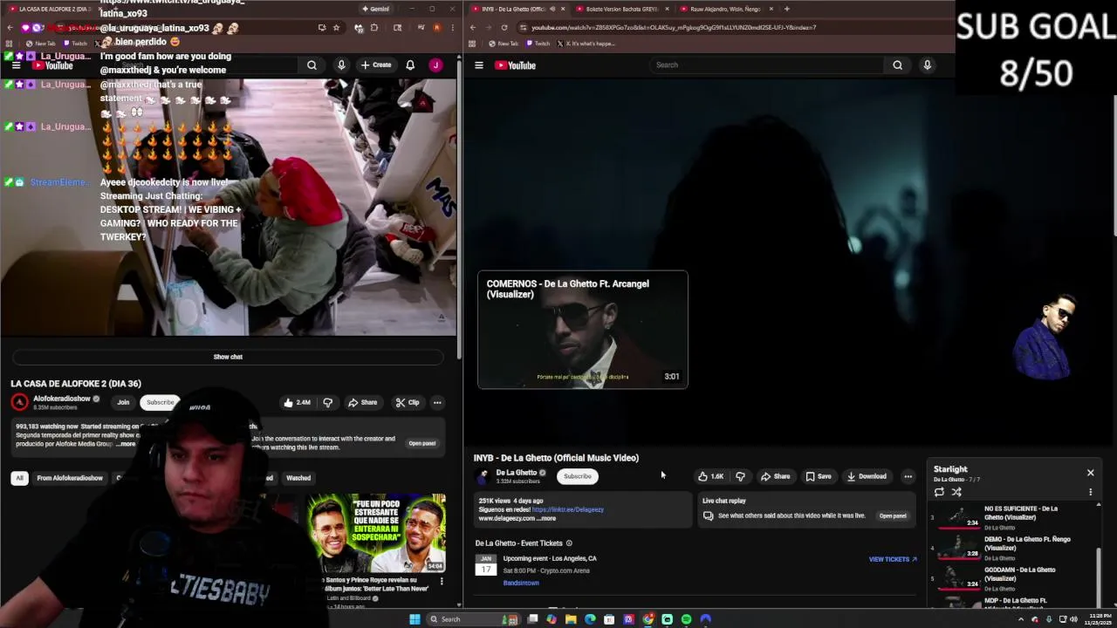Click VIEW TICKETS link
1117x628 pixels.
(893, 559)
